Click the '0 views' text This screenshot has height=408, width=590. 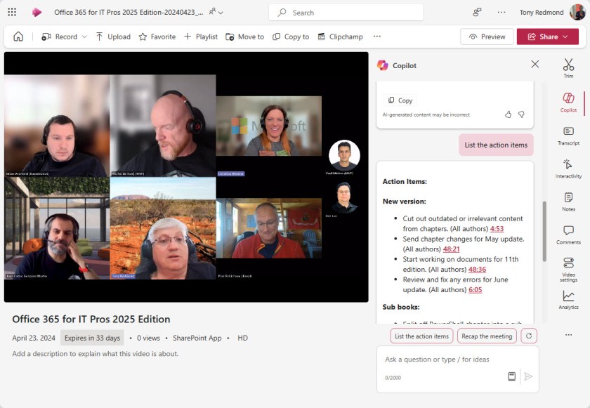(x=148, y=338)
